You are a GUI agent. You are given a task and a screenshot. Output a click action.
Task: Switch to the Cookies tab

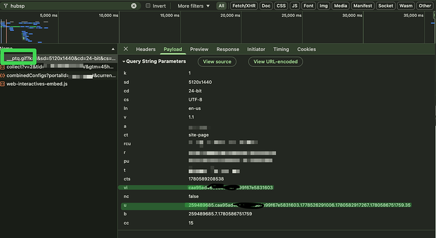pos(306,49)
